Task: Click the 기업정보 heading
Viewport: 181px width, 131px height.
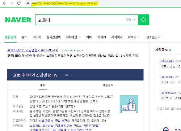Action: coord(161,50)
